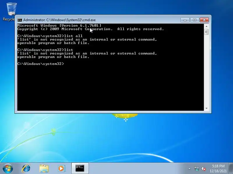Click the second 'C:\Windows\system32>list' command line
The height and width of the screenshot is (174, 233).
point(45,50)
